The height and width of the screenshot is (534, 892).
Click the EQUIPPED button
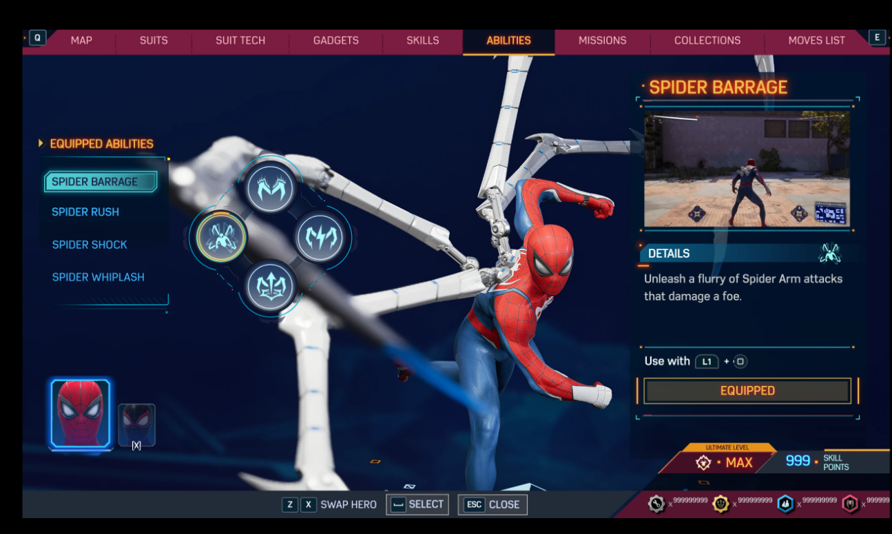click(747, 391)
